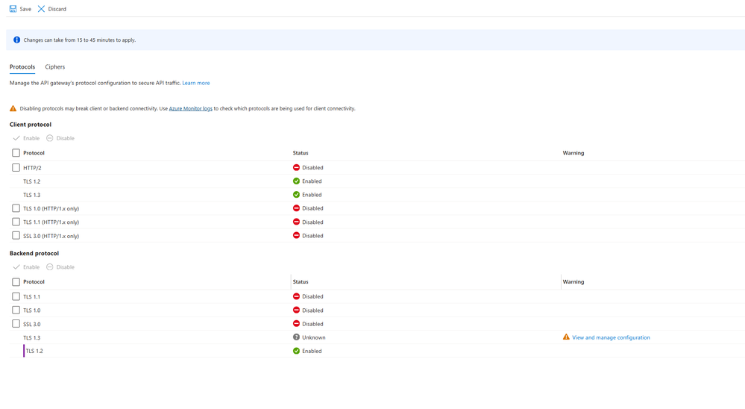Click the orange warning triangle beside the Disabling protocols message
The height and width of the screenshot is (409, 745).
[13, 108]
